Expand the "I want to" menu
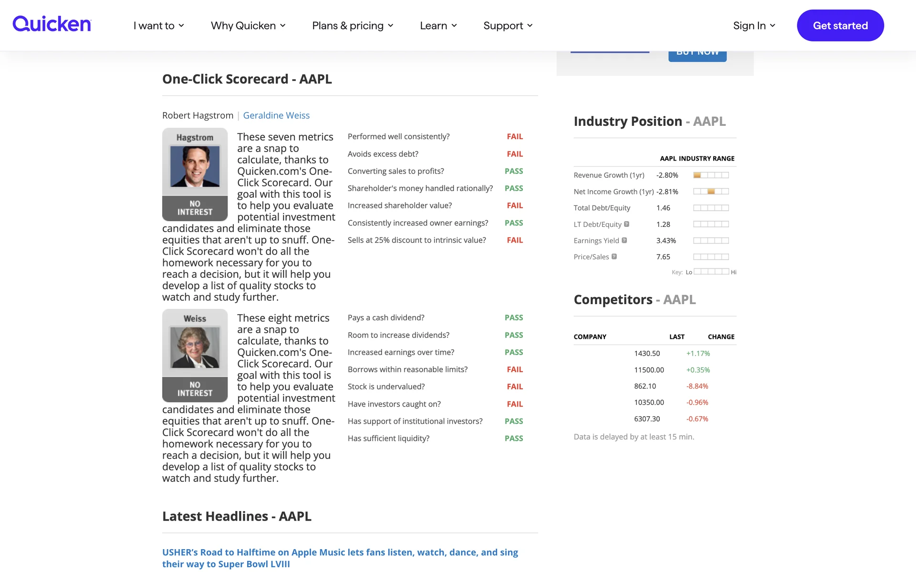The height and width of the screenshot is (572, 916). [158, 26]
